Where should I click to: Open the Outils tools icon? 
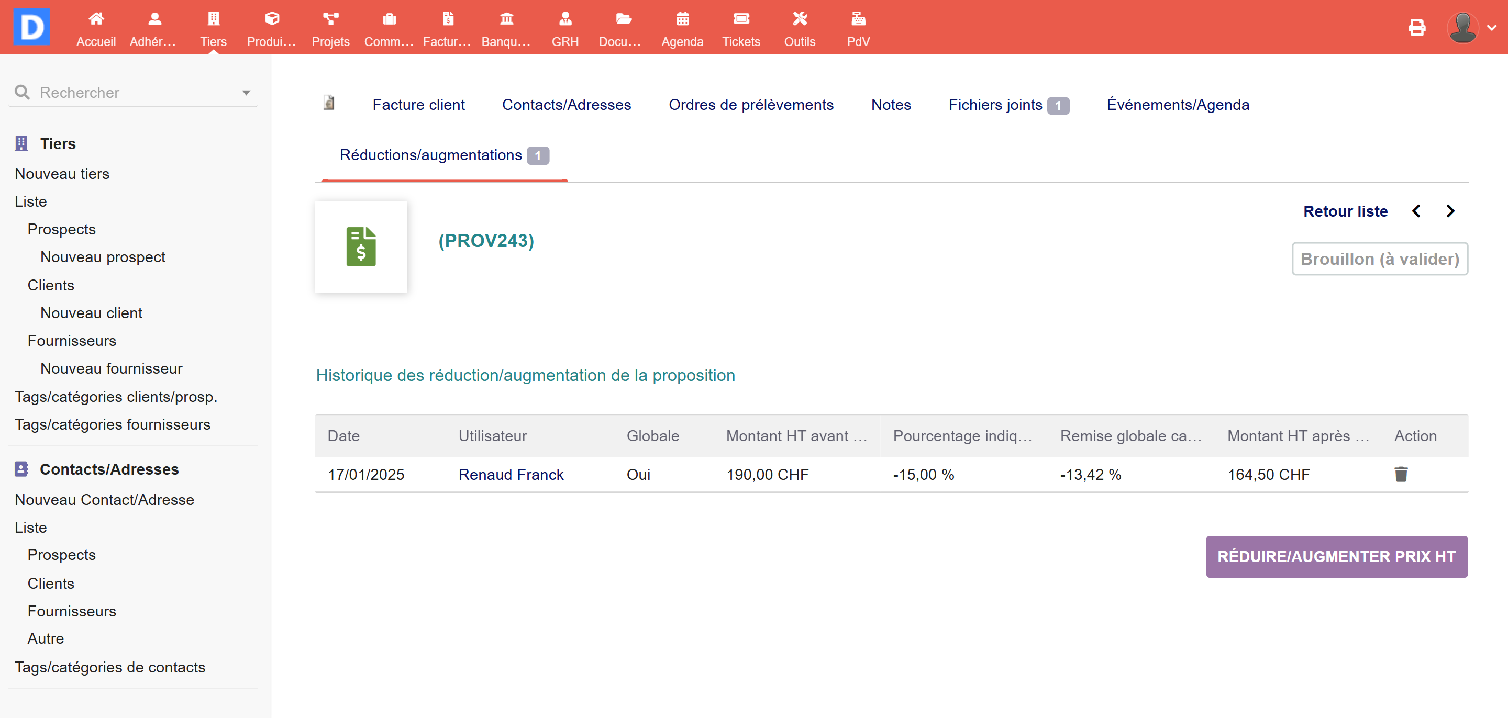pos(799,19)
